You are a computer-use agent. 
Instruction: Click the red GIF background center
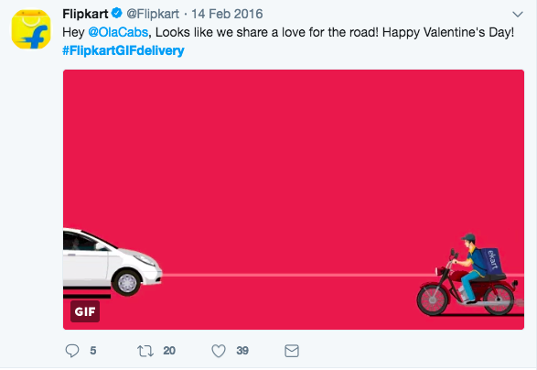(294, 200)
